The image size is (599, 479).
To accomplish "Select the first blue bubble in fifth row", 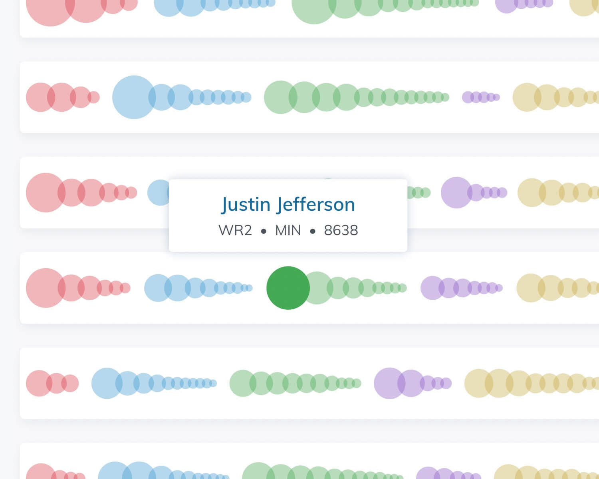I will [107, 383].
